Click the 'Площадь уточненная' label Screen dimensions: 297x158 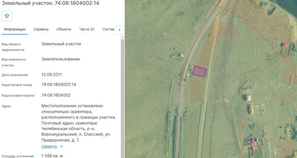tap(18, 156)
